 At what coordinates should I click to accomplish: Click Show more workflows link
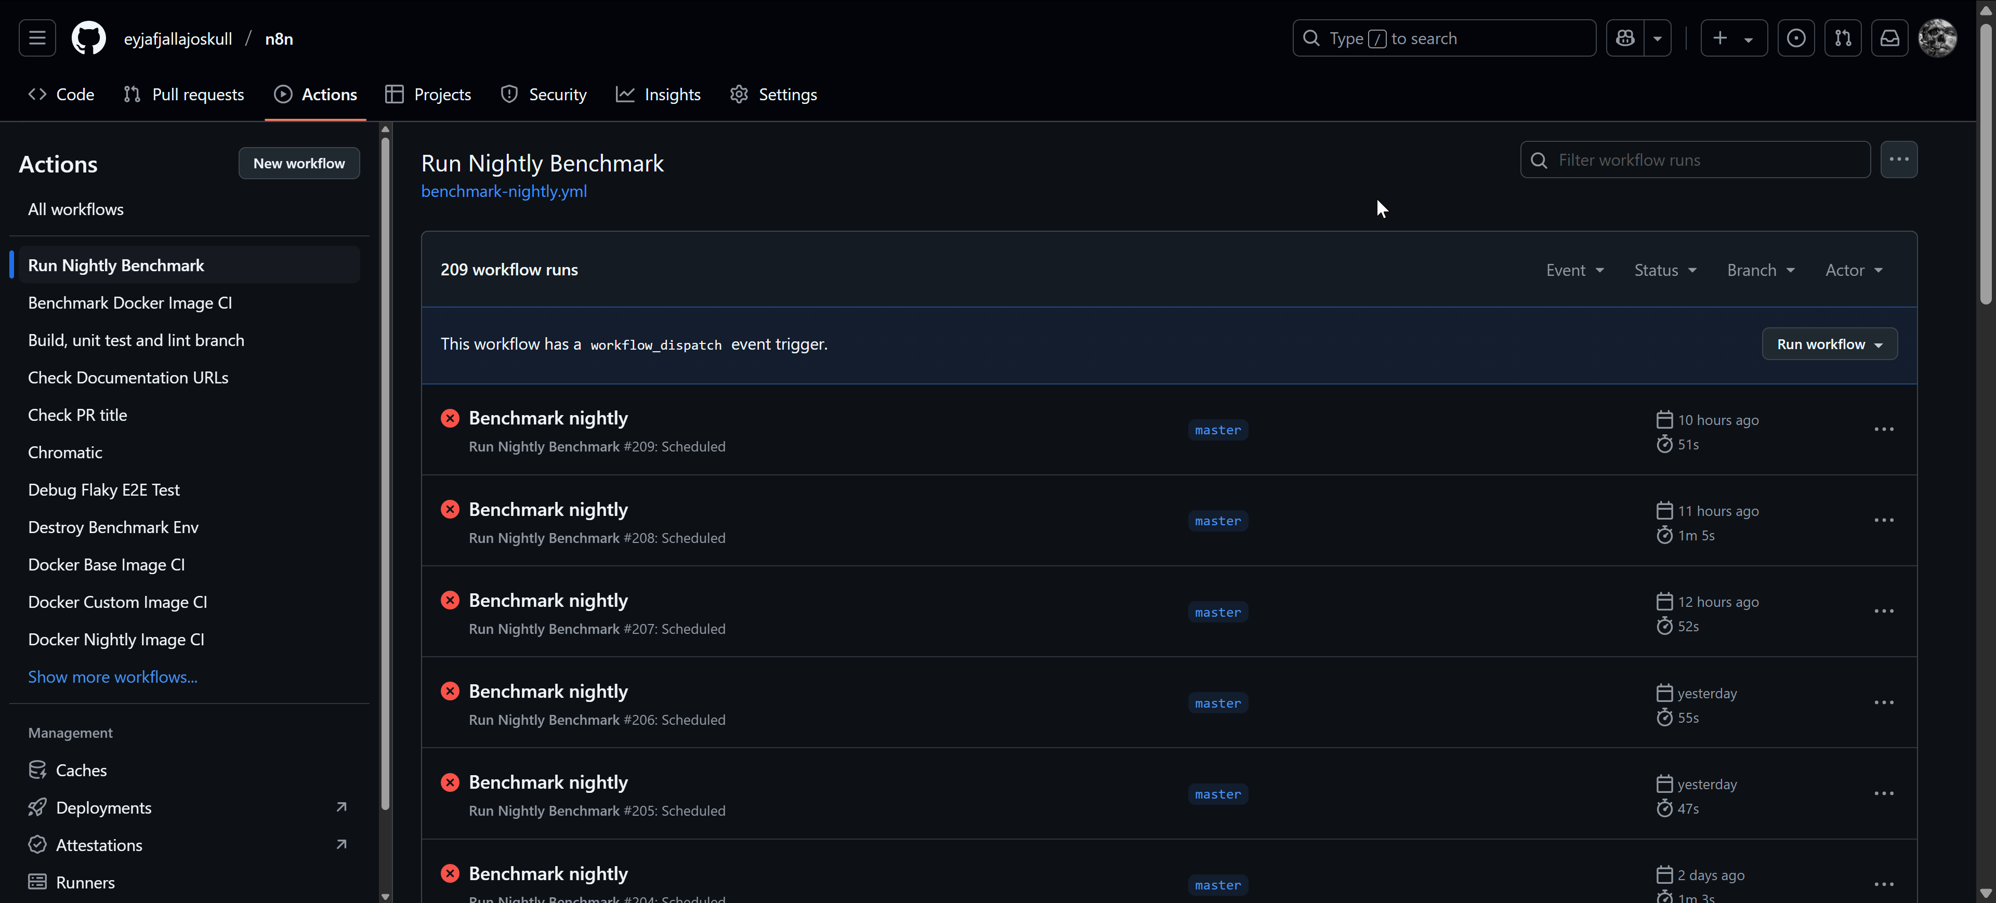click(x=112, y=677)
